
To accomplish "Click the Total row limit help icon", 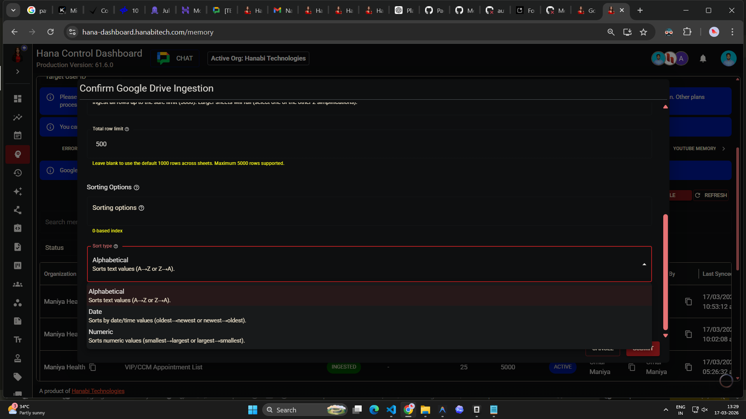I will click(127, 129).
